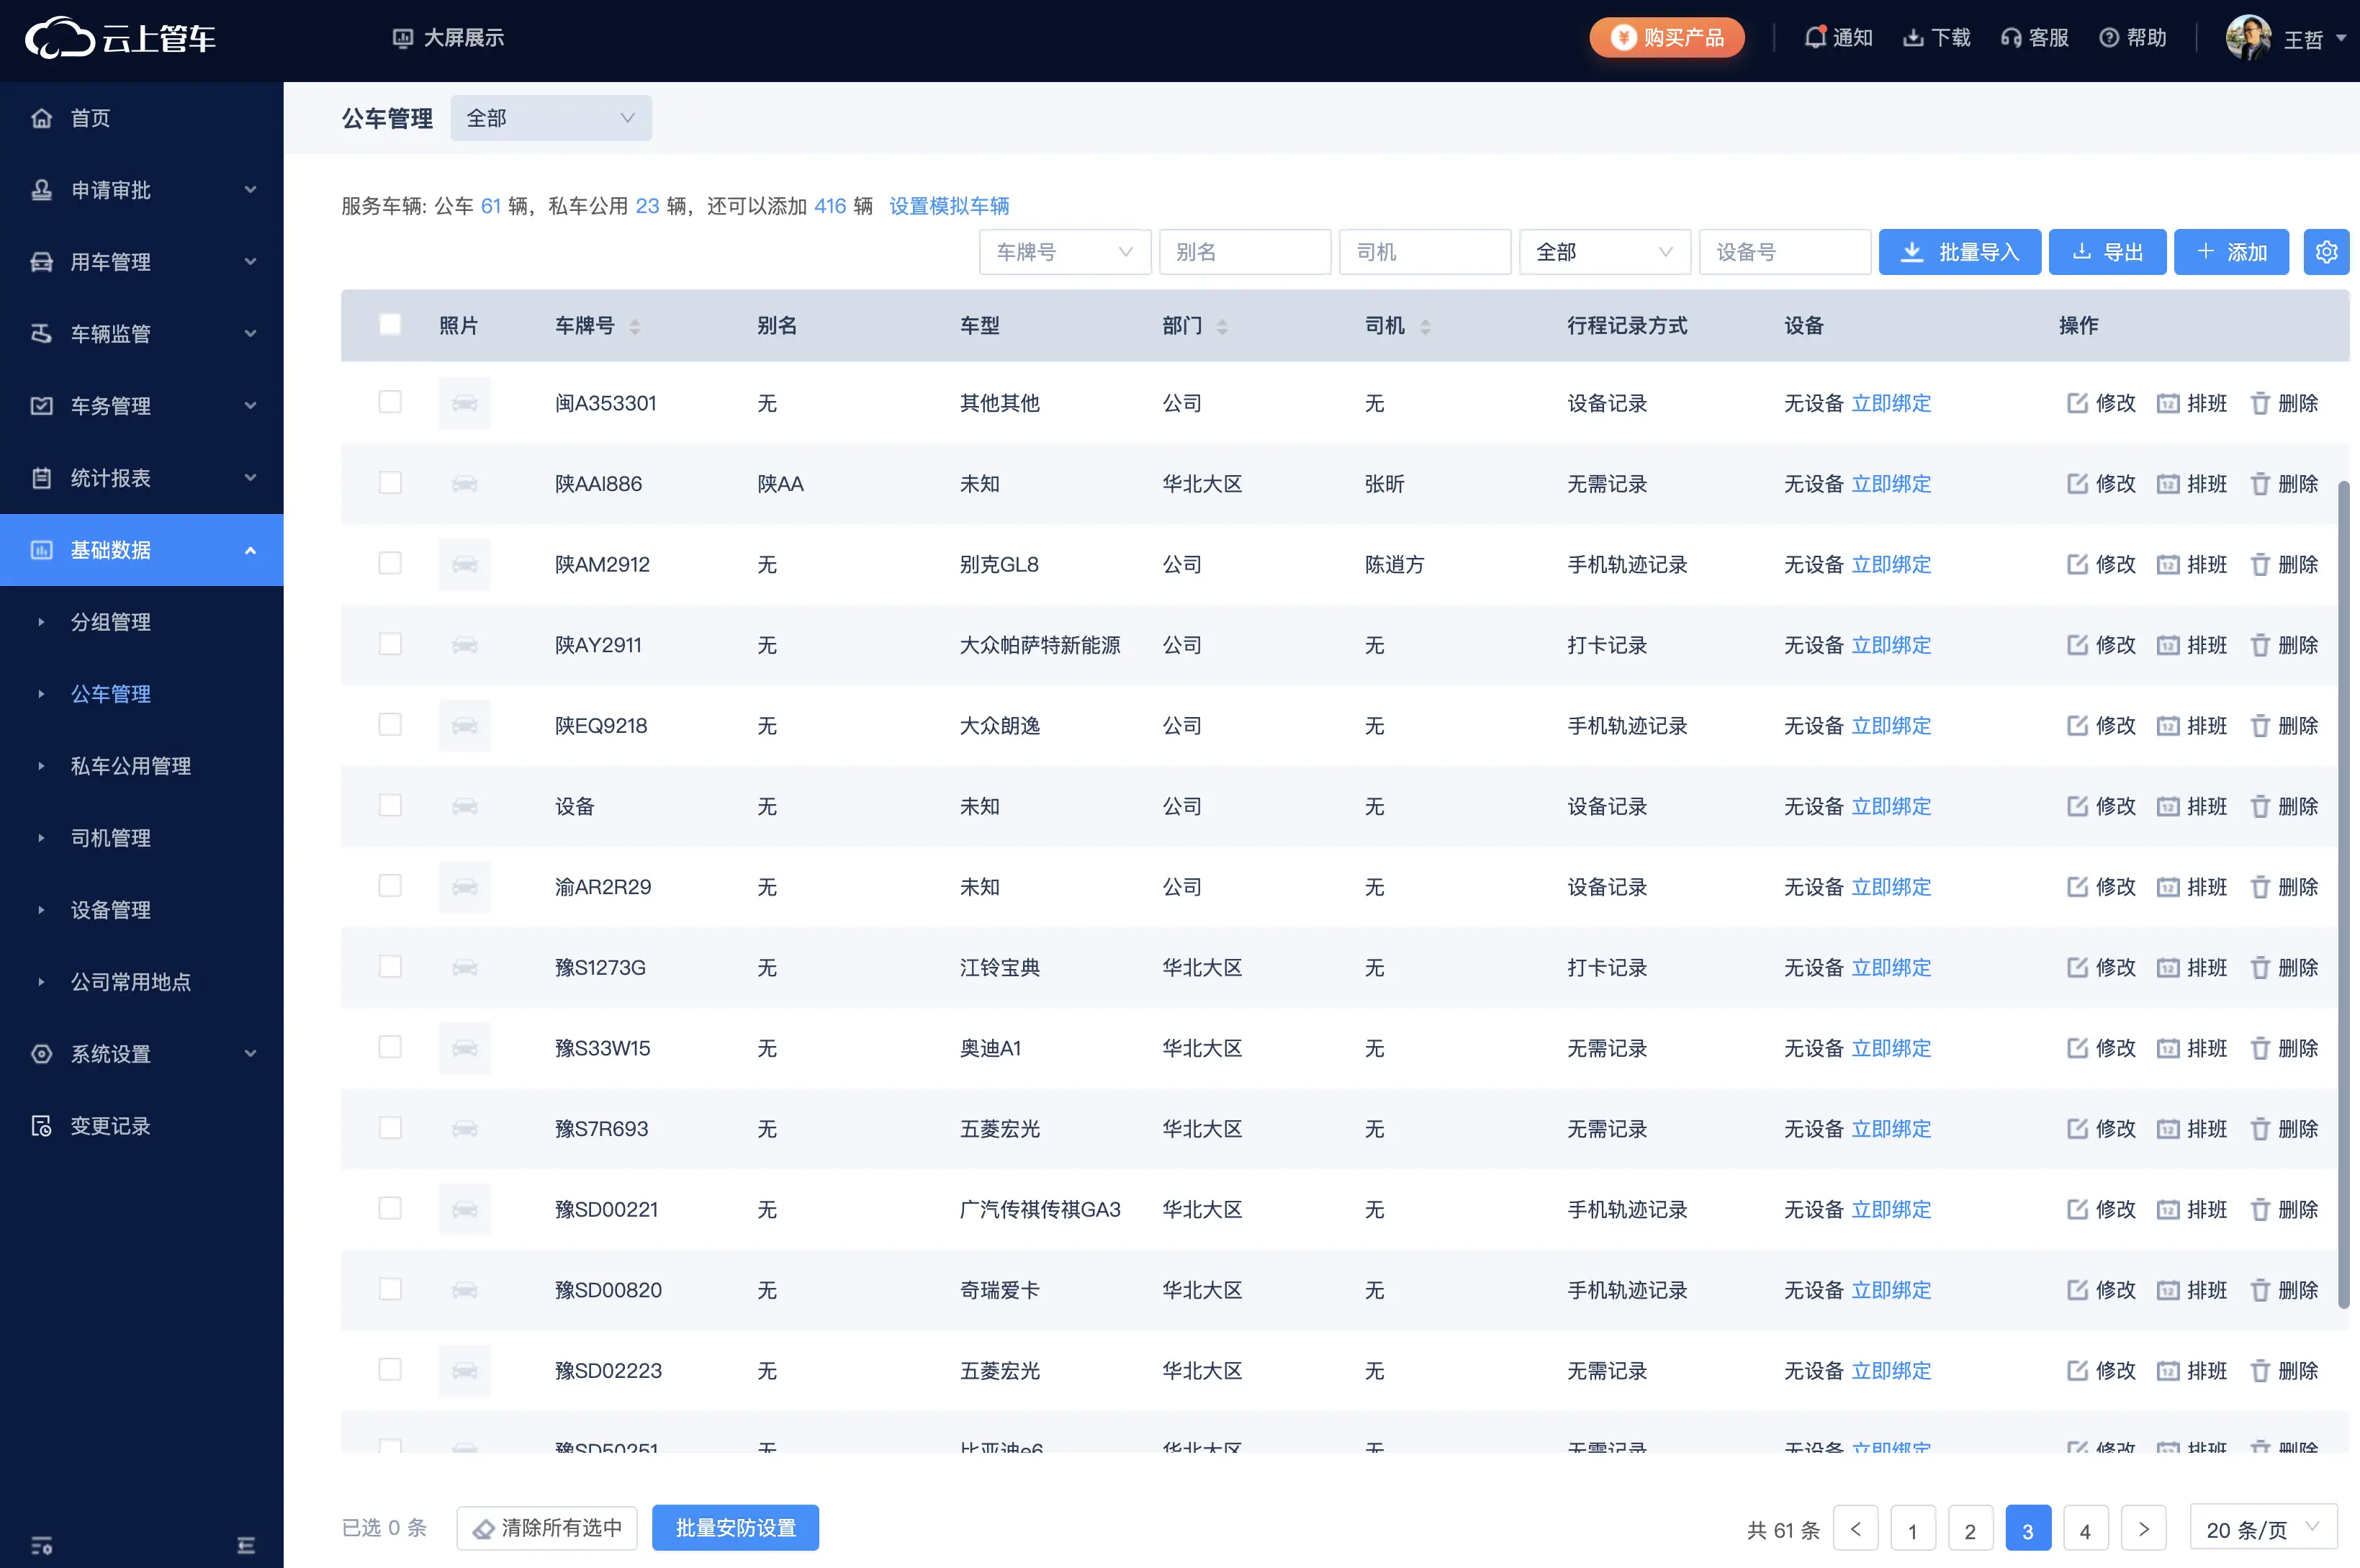This screenshot has width=2360, height=1568.
Task: Go to 首页 in the sidebar
Action: coord(90,118)
